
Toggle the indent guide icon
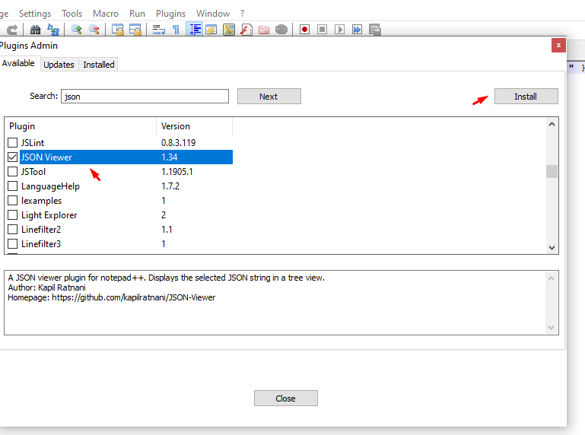pyautogui.click(x=195, y=30)
